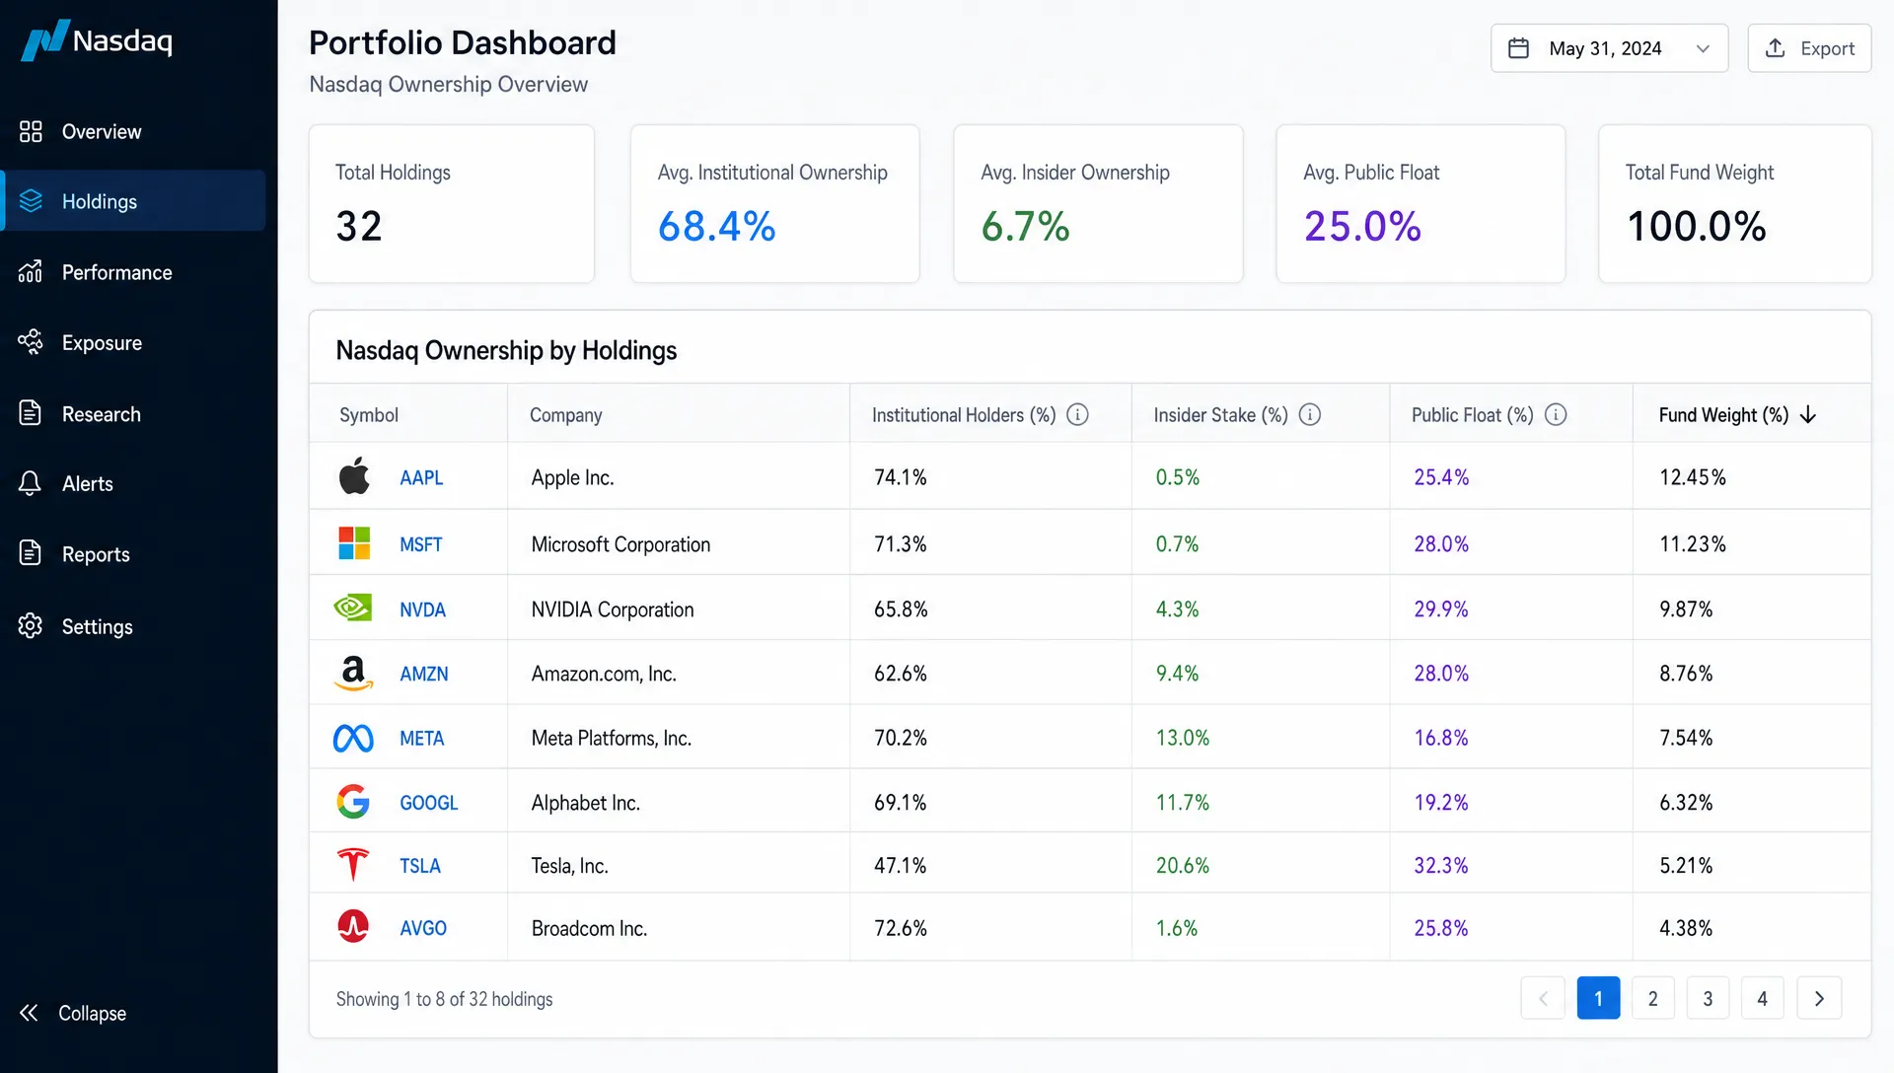The image size is (1894, 1073).
Task: Collapse the sidebar
Action: tap(73, 1013)
